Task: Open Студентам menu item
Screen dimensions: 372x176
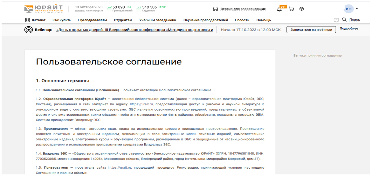Action: [x=123, y=20]
